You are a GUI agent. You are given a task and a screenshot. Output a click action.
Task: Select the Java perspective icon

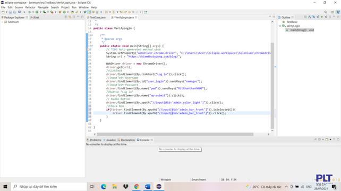tap(338, 12)
